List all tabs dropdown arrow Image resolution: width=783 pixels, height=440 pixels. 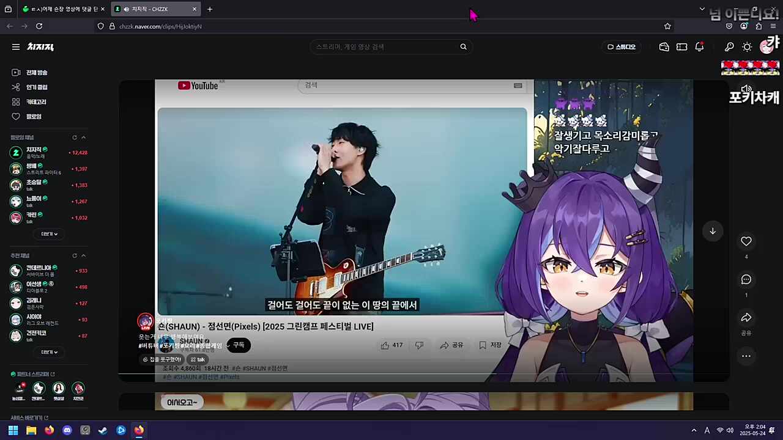click(702, 9)
